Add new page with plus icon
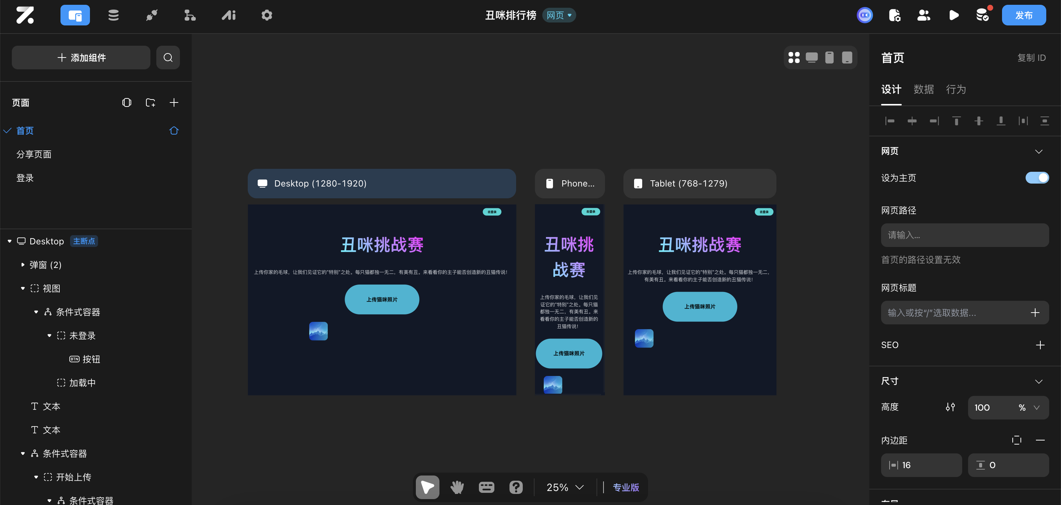 pos(174,102)
